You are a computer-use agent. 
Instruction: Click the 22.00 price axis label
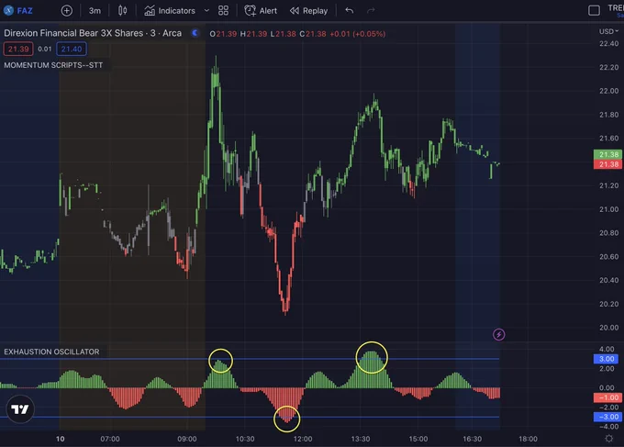coord(609,91)
